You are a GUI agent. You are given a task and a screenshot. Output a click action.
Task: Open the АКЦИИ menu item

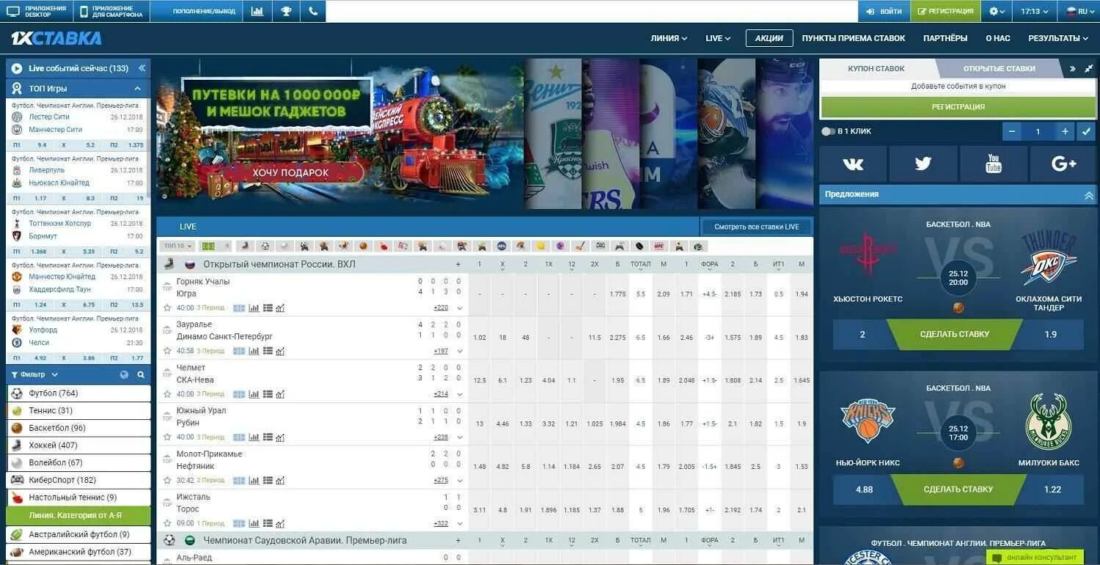[769, 38]
